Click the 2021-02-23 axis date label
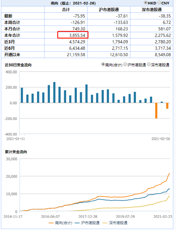This screenshot has width=176, height=230. 163,217
